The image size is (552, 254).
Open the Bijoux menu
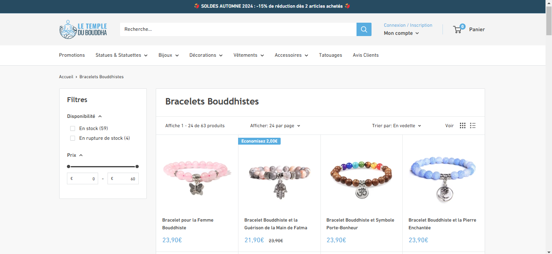(x=169, y=55)
